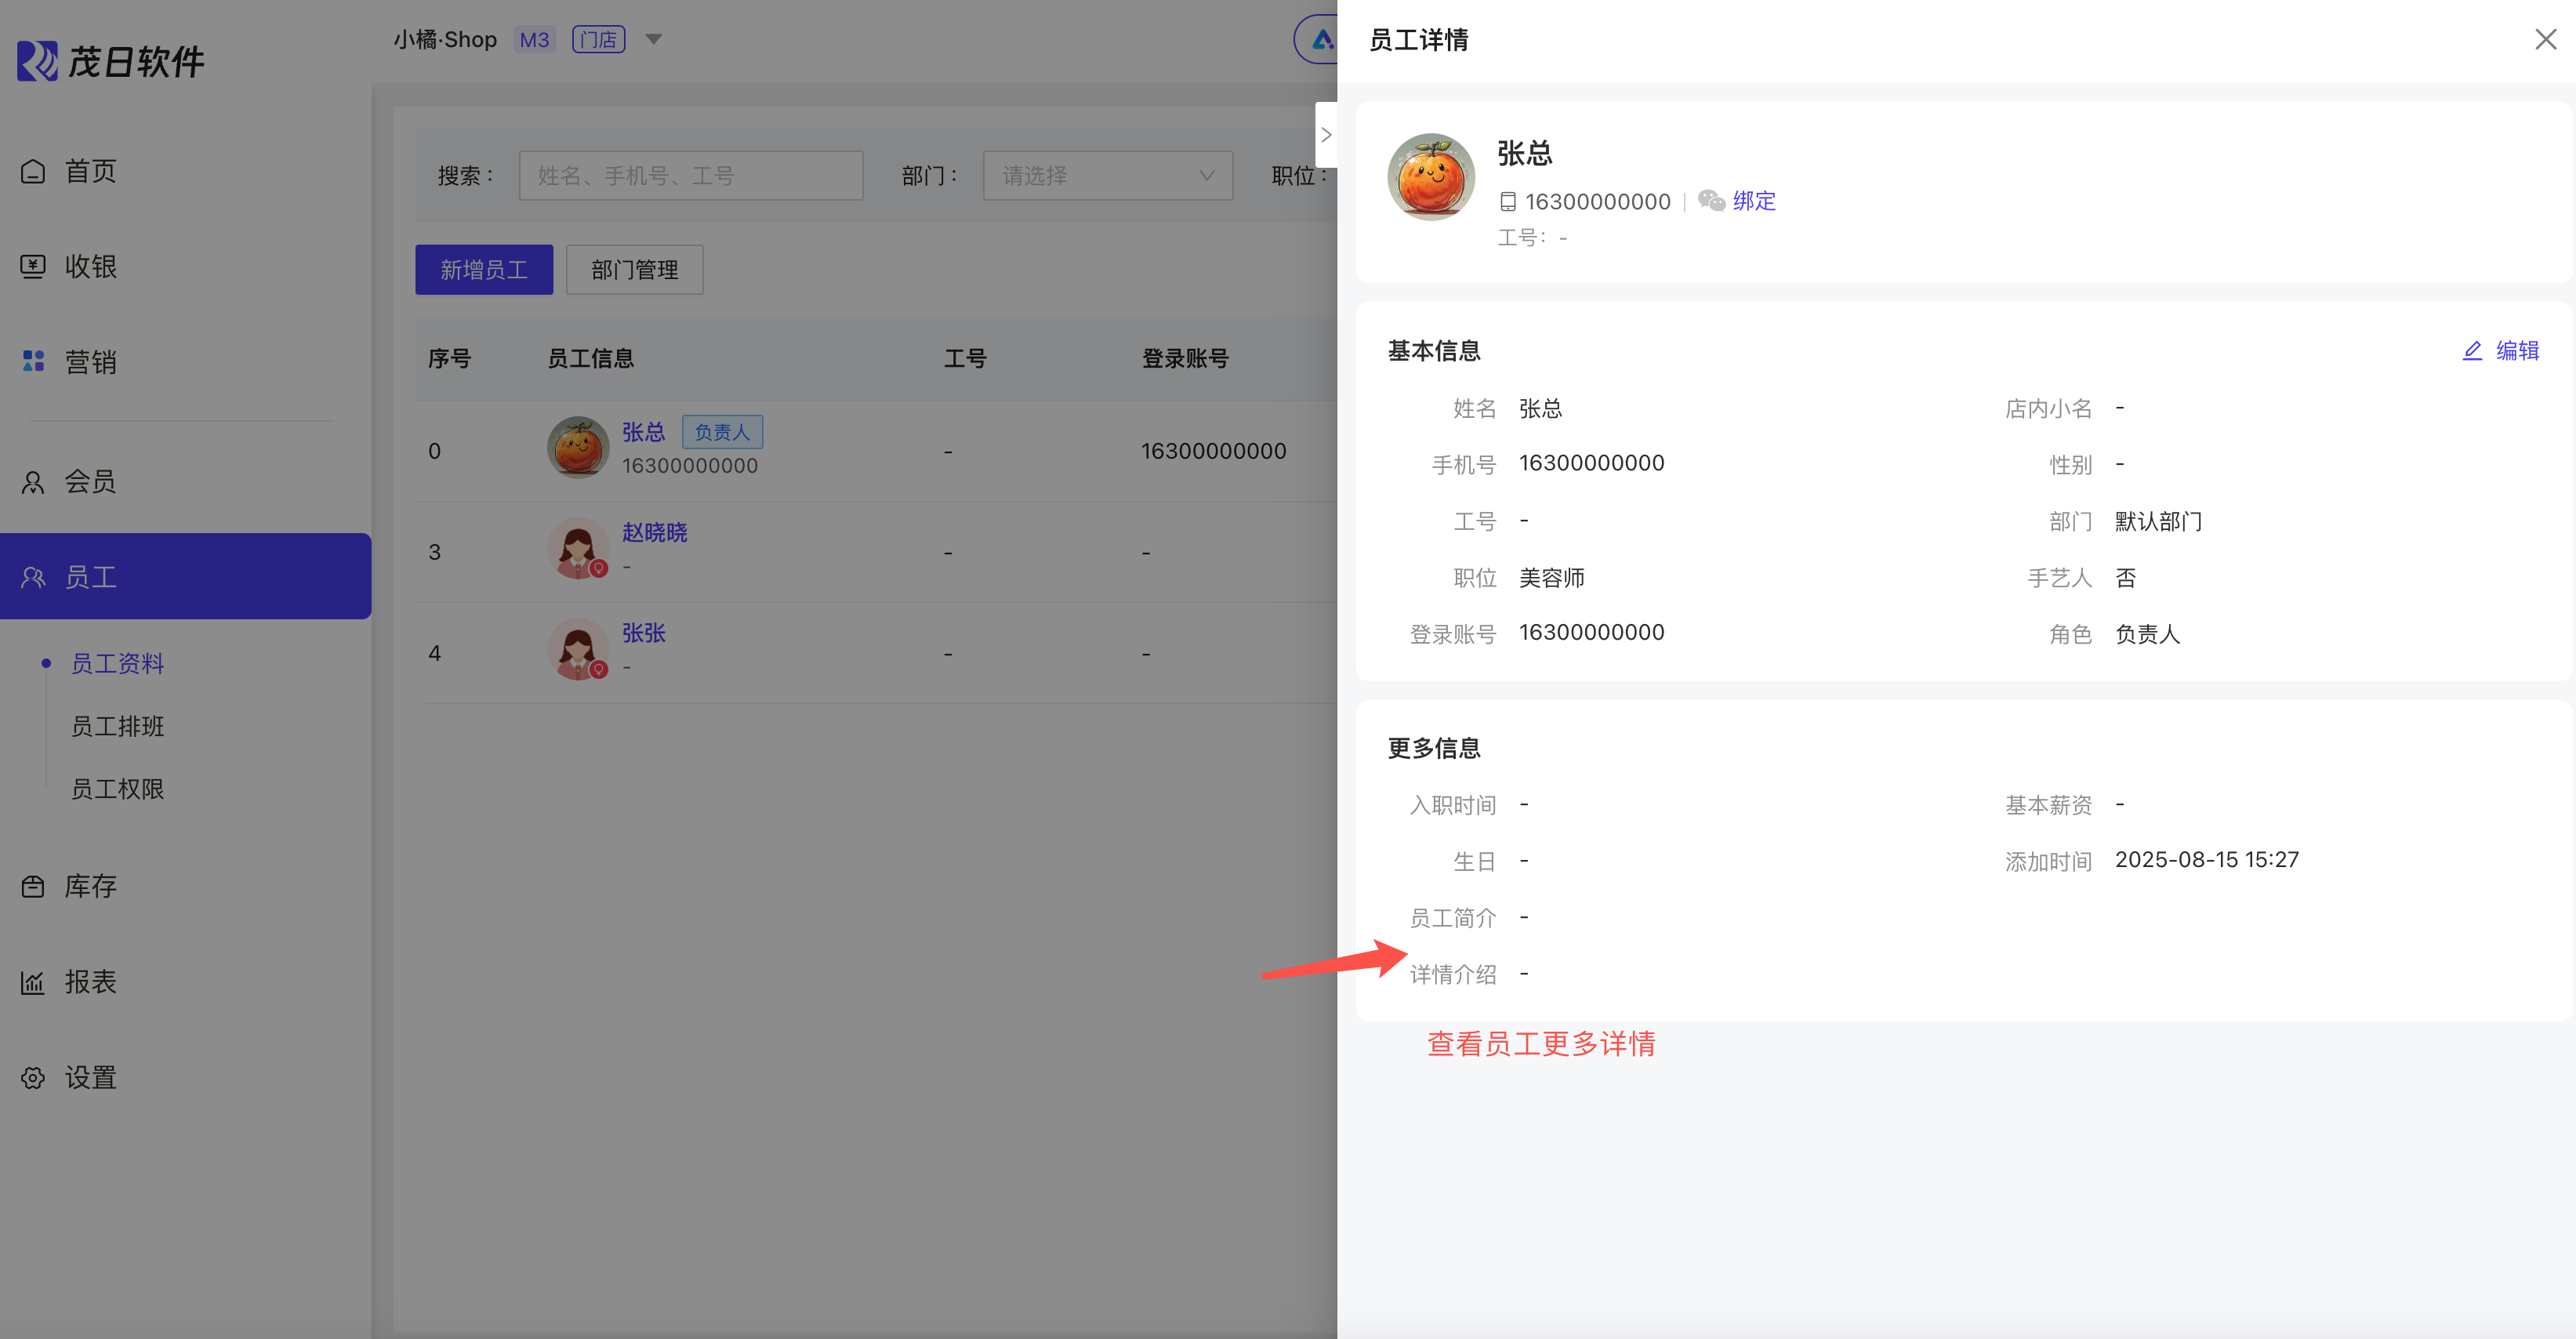Select the Marketing (营销) grid icon
Screen dimensions: 2576x1339
[x=33, y=361]
